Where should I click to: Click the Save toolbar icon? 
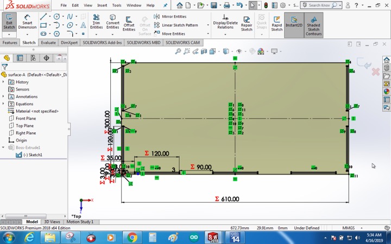coord(214,5)
